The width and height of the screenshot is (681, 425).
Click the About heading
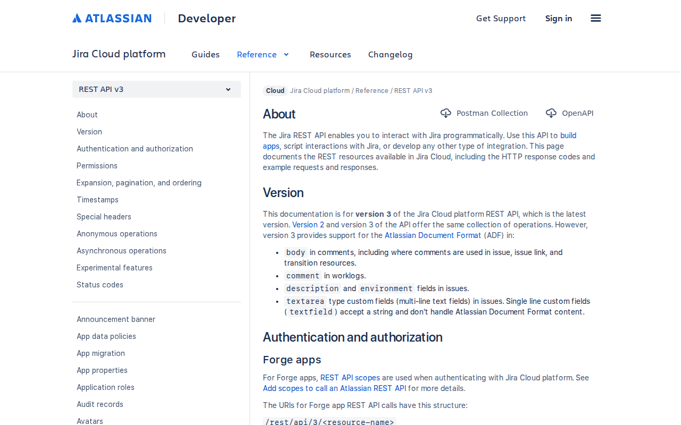click(x=279, y=114)
